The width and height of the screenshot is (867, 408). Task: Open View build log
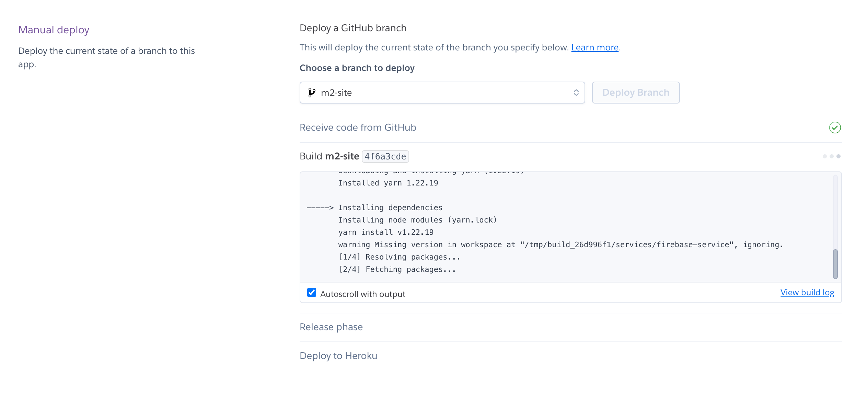point(807,292)
